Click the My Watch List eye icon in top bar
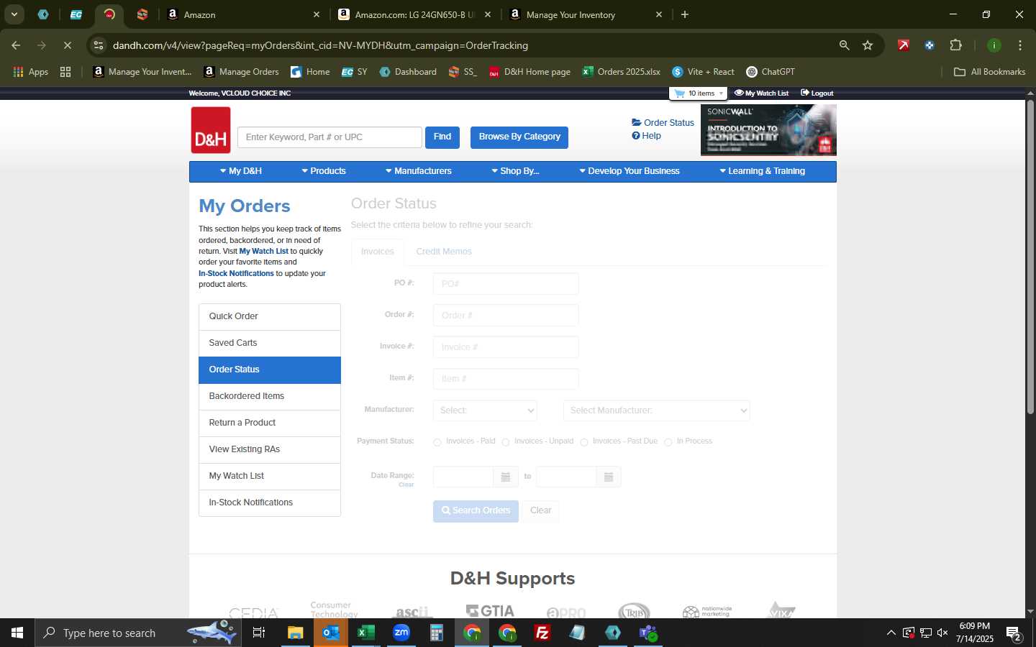 (738, 93)
